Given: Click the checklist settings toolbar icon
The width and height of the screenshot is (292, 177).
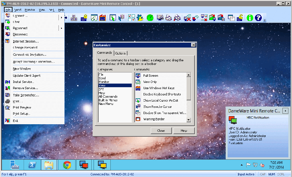Looking at the screenshot, I should (x=131, y=18).
